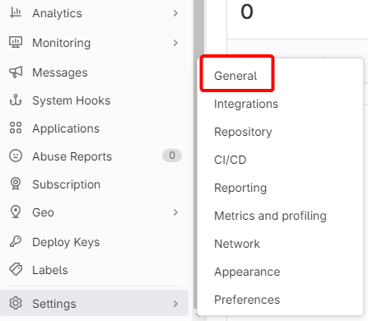Expand the Settings submenu chevron

tap(175, 304)
